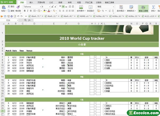Image resolution: width=160 pixels, height=116 pixels.
Task: Click the fill color bucket icon
Action: click(44, 11)
